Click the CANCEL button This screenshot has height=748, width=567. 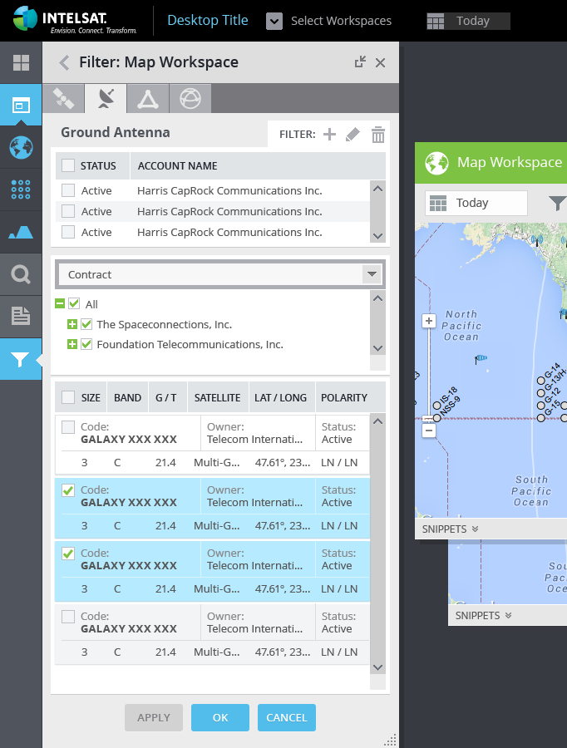point(286,717)
